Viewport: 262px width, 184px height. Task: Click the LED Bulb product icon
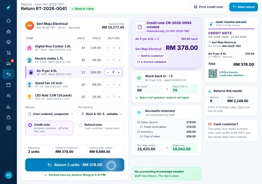click(x=29, y=97)
